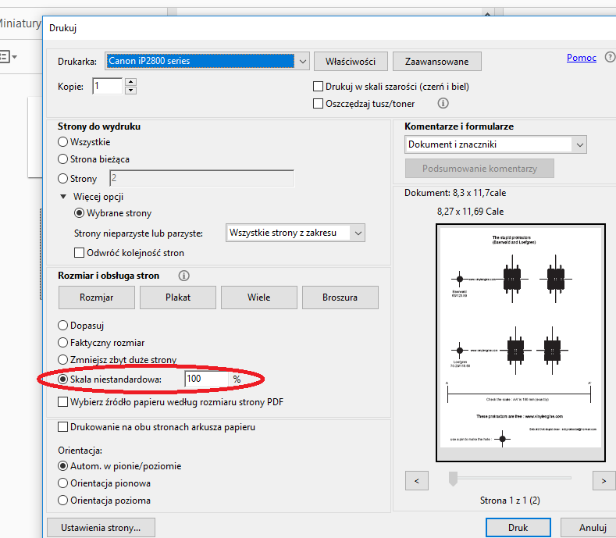Switch to the Broszura sizing option
This screenshot has width=616, height=538.
pos(340,298)
